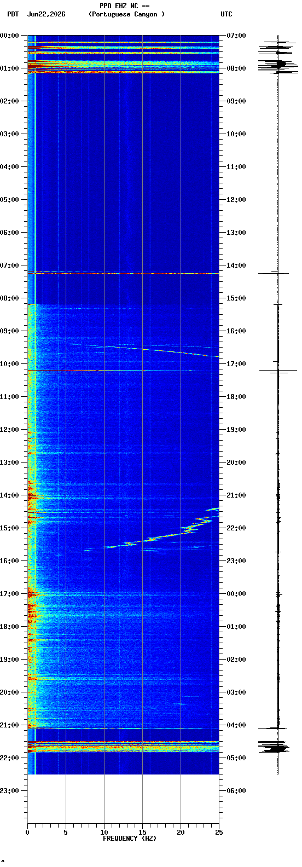Click the 'FREQUENCY (HZ)' axis label
Viewport: 302px width, 867px height.
[130, 839]
